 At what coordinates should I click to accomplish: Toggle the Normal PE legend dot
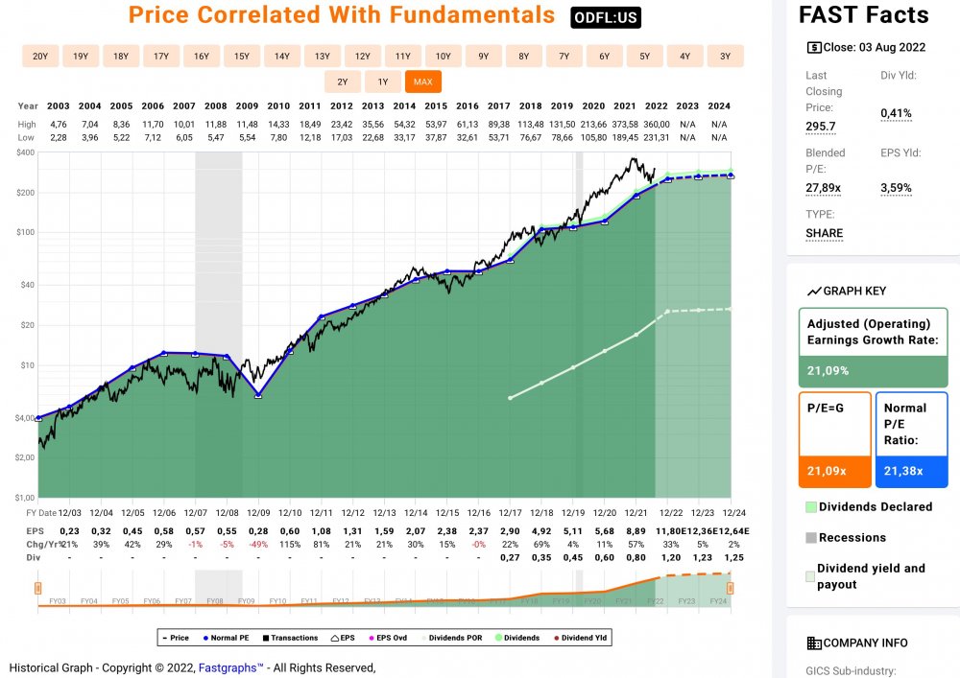click(204, 638)
